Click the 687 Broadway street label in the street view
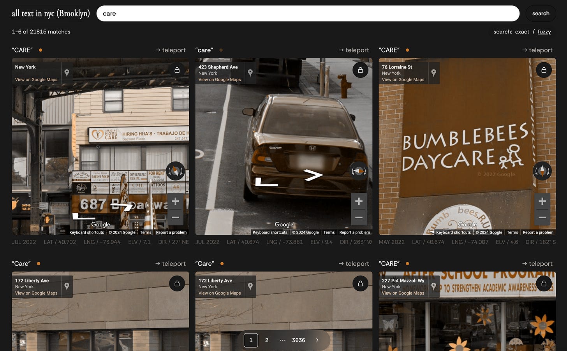 click(125, 204)
